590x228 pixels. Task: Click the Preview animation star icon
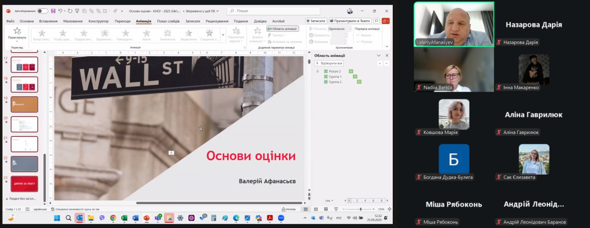[x=17, y=31]
